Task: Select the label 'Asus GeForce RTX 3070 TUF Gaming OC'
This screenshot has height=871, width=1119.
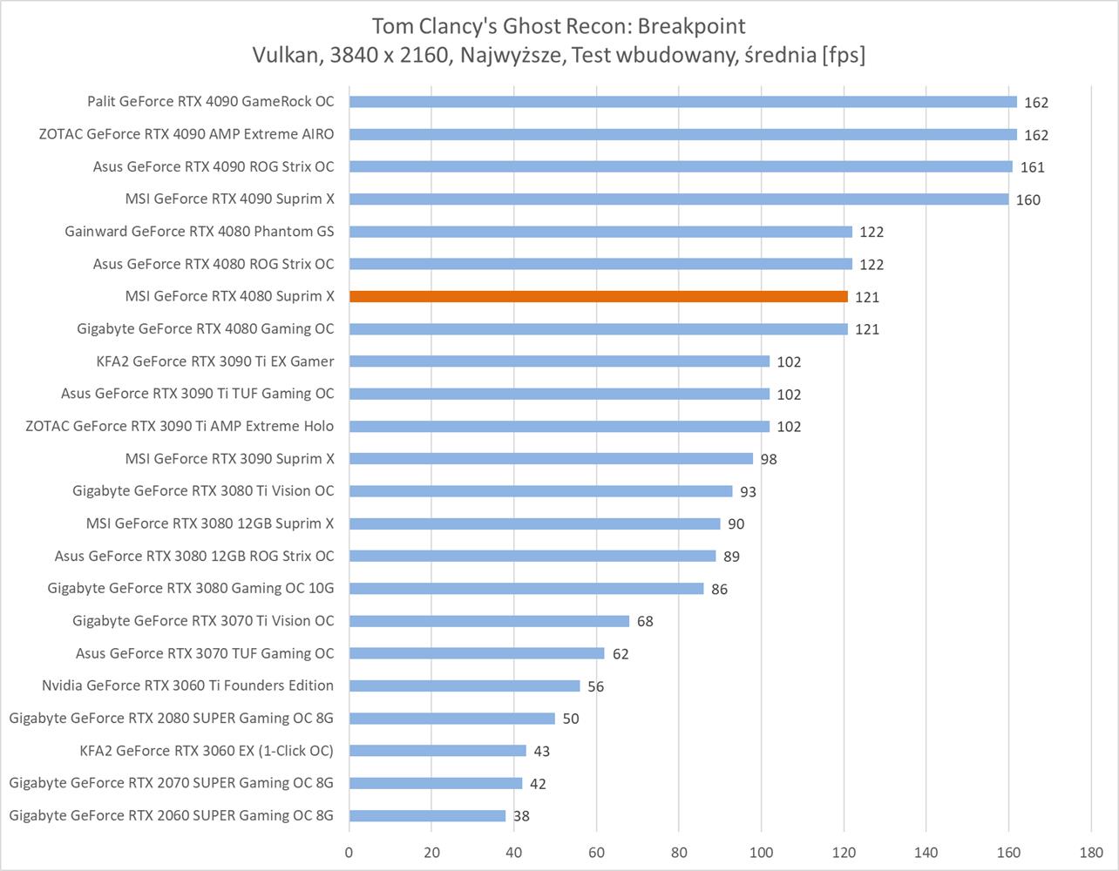Action: 205,653
